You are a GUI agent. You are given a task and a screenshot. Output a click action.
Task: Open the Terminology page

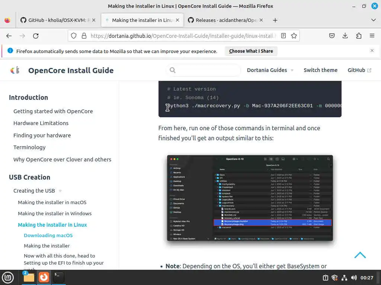click(29, 147)
